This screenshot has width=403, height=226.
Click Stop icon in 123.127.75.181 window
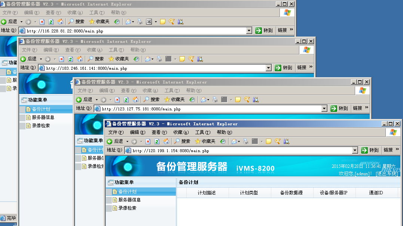point(117,100)
